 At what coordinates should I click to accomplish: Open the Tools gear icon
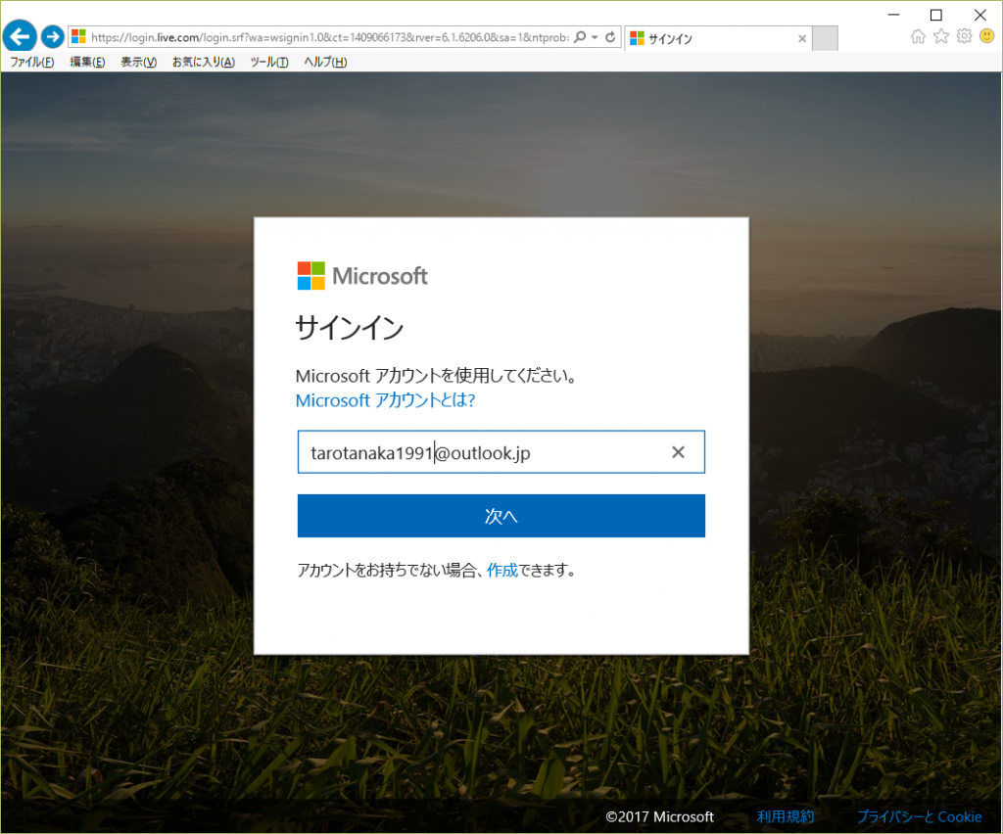(964, 36)
